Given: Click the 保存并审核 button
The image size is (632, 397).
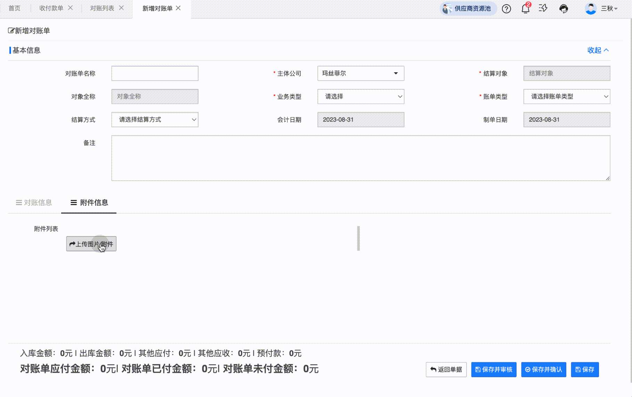Looking at the screenshot, I should [494, 370].
